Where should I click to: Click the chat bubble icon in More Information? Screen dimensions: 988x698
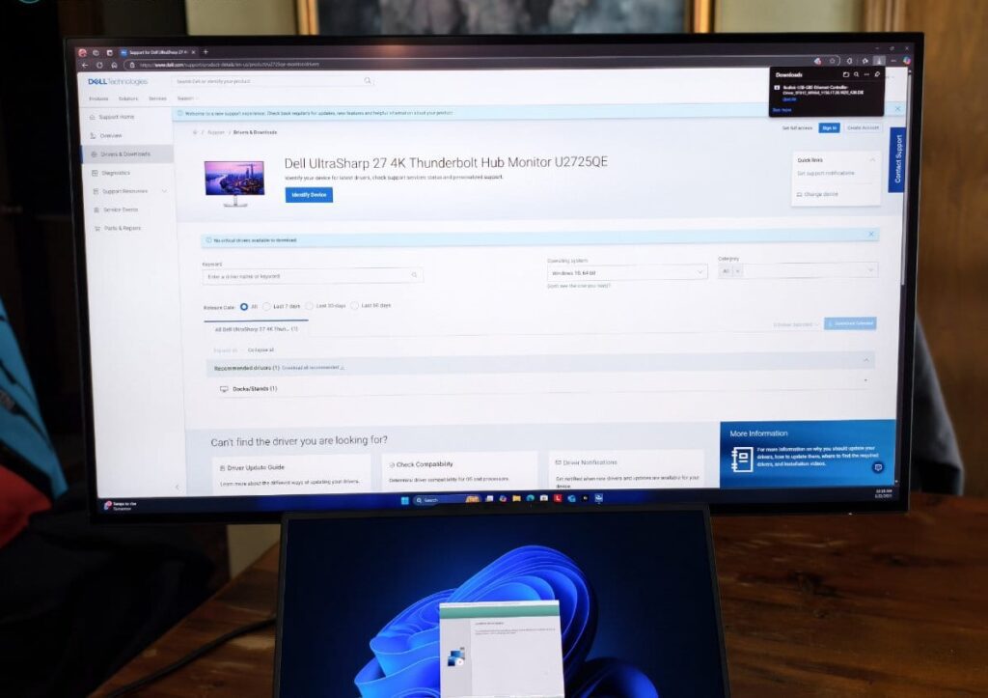tap(878, 467)
